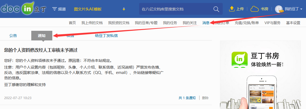Click the 共 1 条通知 link

(x=187, y=98)
